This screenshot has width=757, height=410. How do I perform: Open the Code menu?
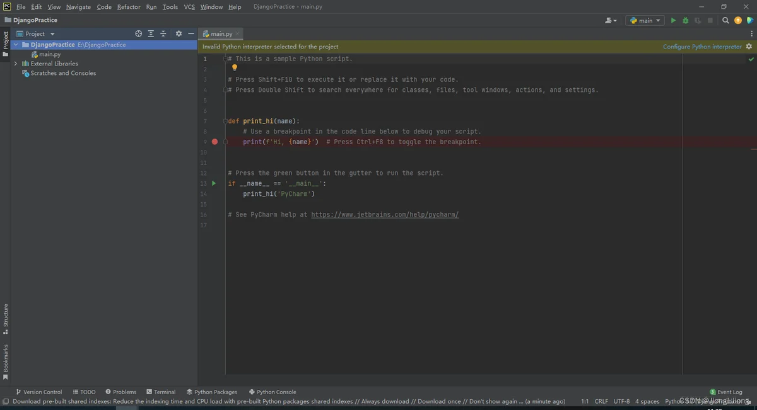[104, 7]
